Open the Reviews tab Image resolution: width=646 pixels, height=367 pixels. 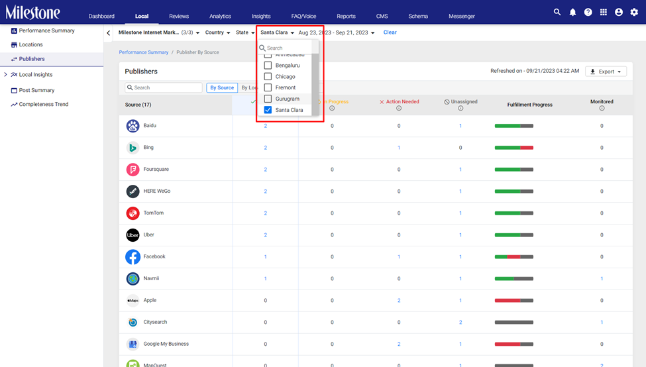click(179, 16)
